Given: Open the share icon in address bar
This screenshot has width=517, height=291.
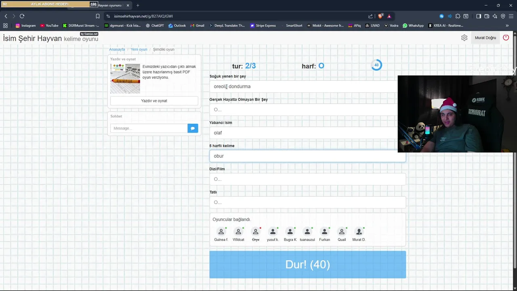Looking at the screenshot, I should (x=370, y=16).
